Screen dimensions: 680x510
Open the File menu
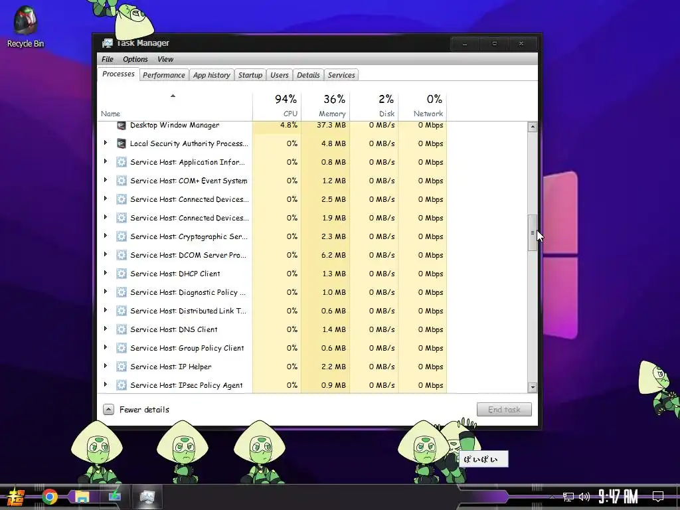(x=108, y=59)
